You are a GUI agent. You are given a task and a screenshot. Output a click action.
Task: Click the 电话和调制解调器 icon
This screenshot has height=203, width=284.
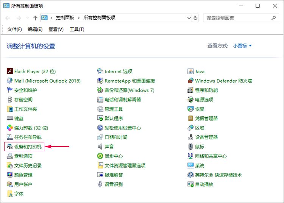[100, 100]
